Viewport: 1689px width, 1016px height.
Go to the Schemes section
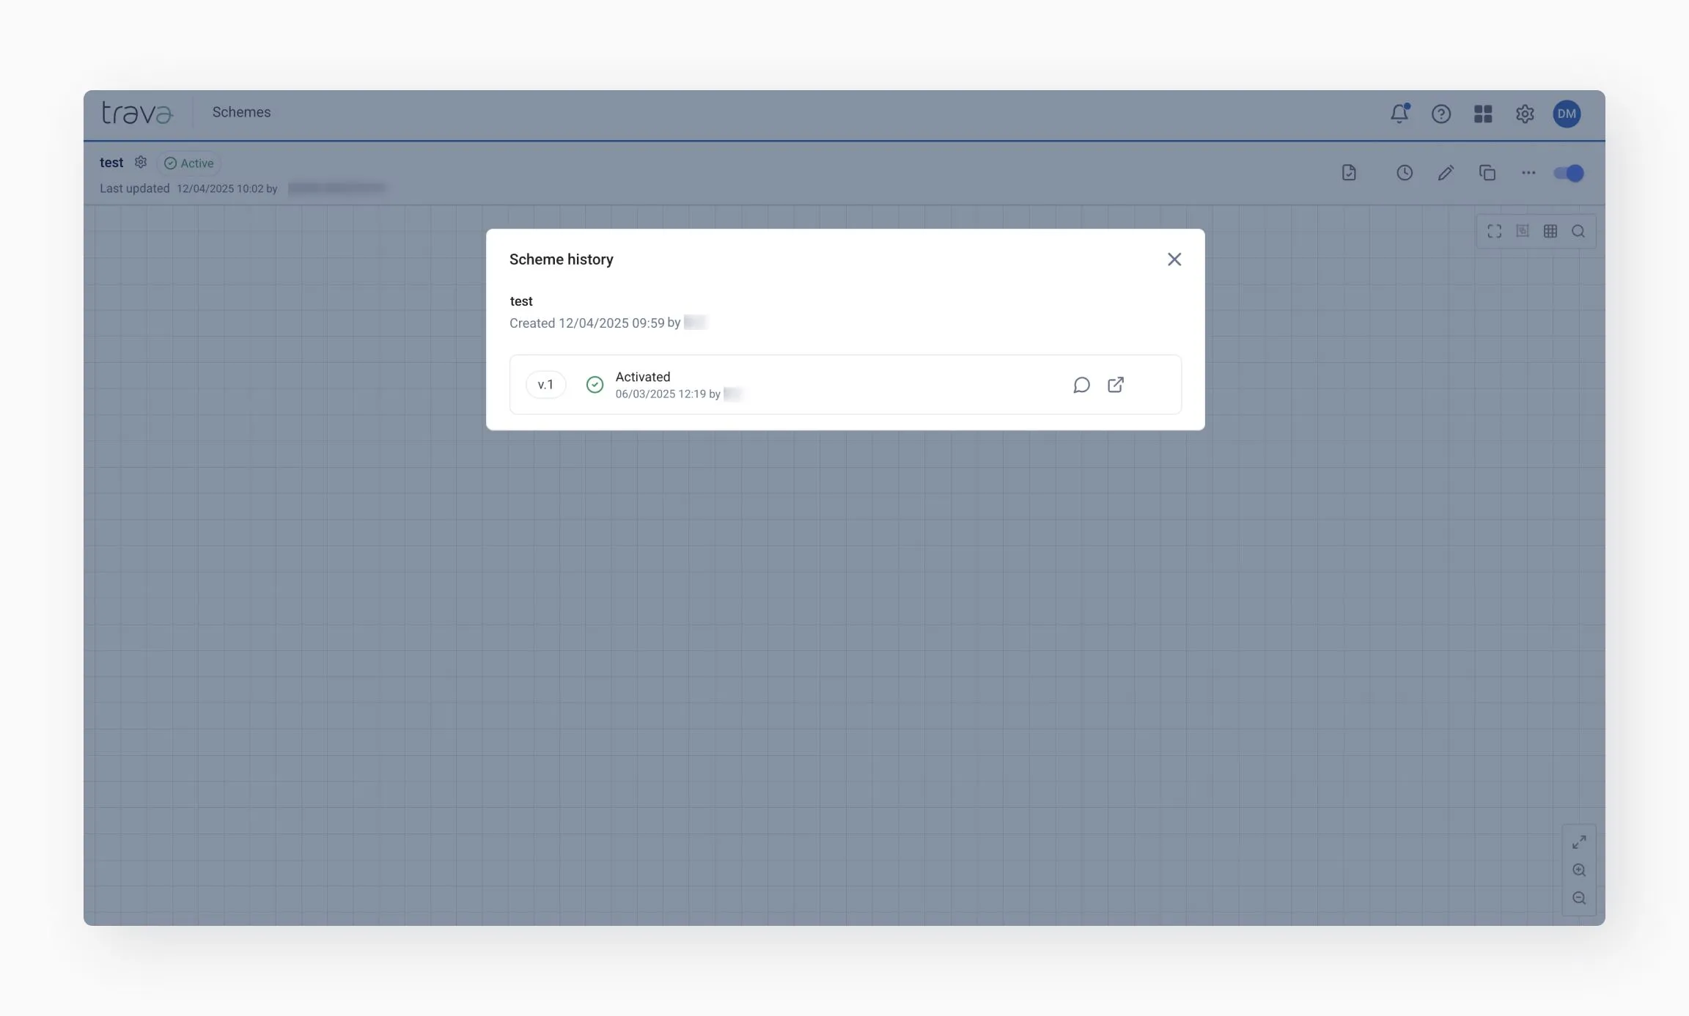point(241,112)
